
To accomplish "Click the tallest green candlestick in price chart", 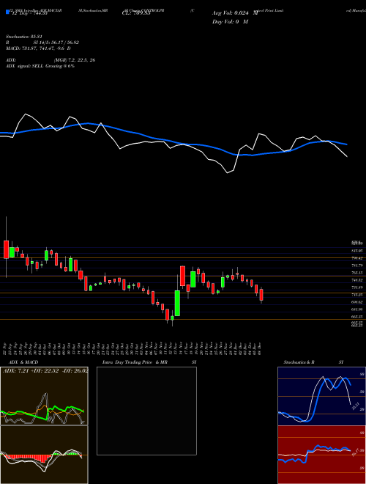I will point(177,303).
